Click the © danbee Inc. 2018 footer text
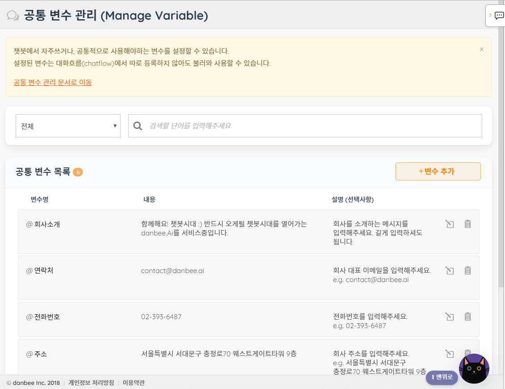The width and height of the screenshot is (505, 389). [33, 383]
